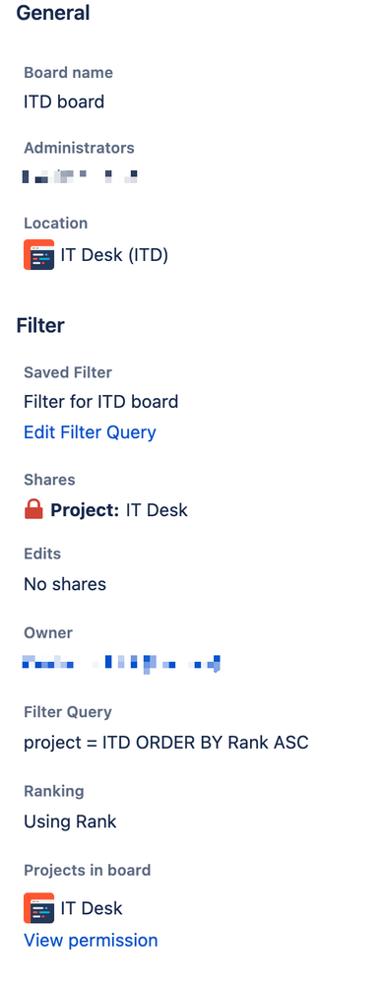The image size is (384, 984).
Task: Click the Project: IT Desk share entry
Action: pos(119,509)
